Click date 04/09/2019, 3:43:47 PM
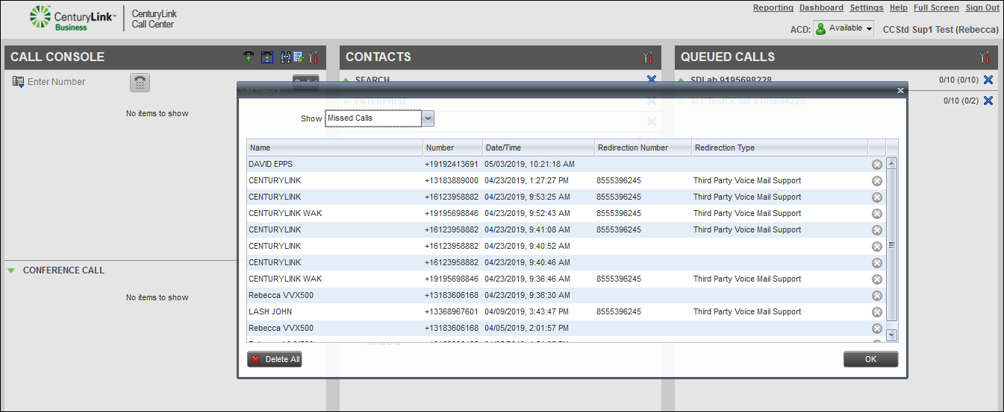1004x412 pixels. coord(527,311)
